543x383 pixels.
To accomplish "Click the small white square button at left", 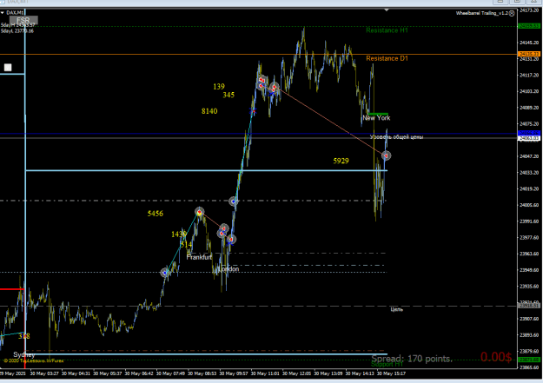I will pyautogui.click(x=8, y=67).
